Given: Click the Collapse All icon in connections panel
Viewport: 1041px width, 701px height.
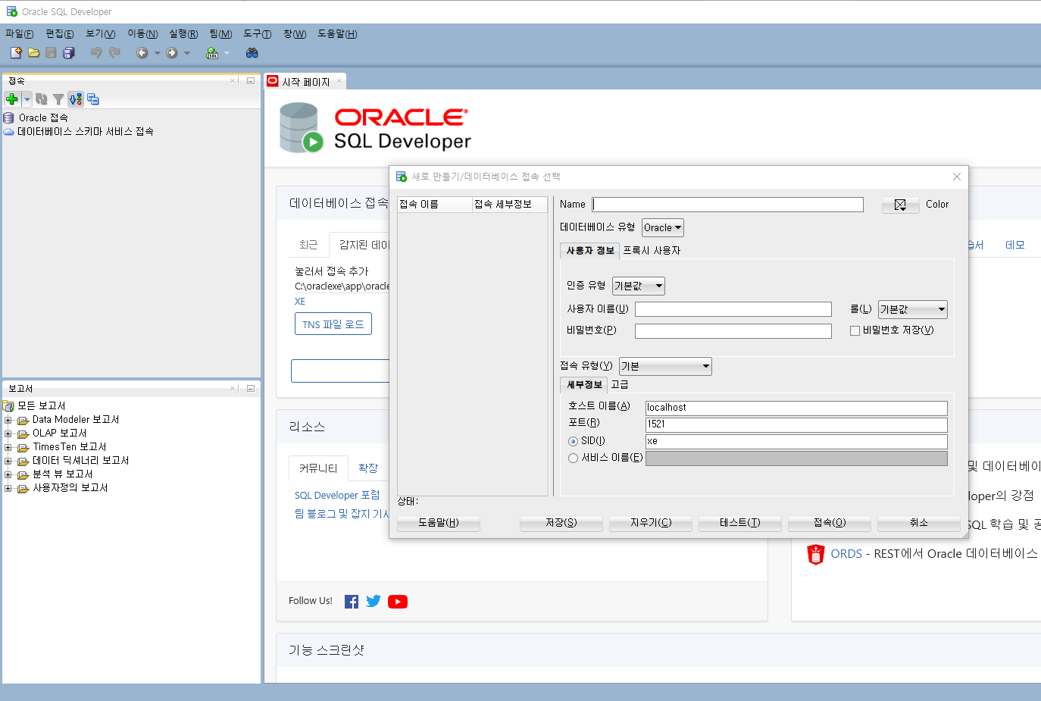Looking at the screenshot, I should click(x=93, y=99).
